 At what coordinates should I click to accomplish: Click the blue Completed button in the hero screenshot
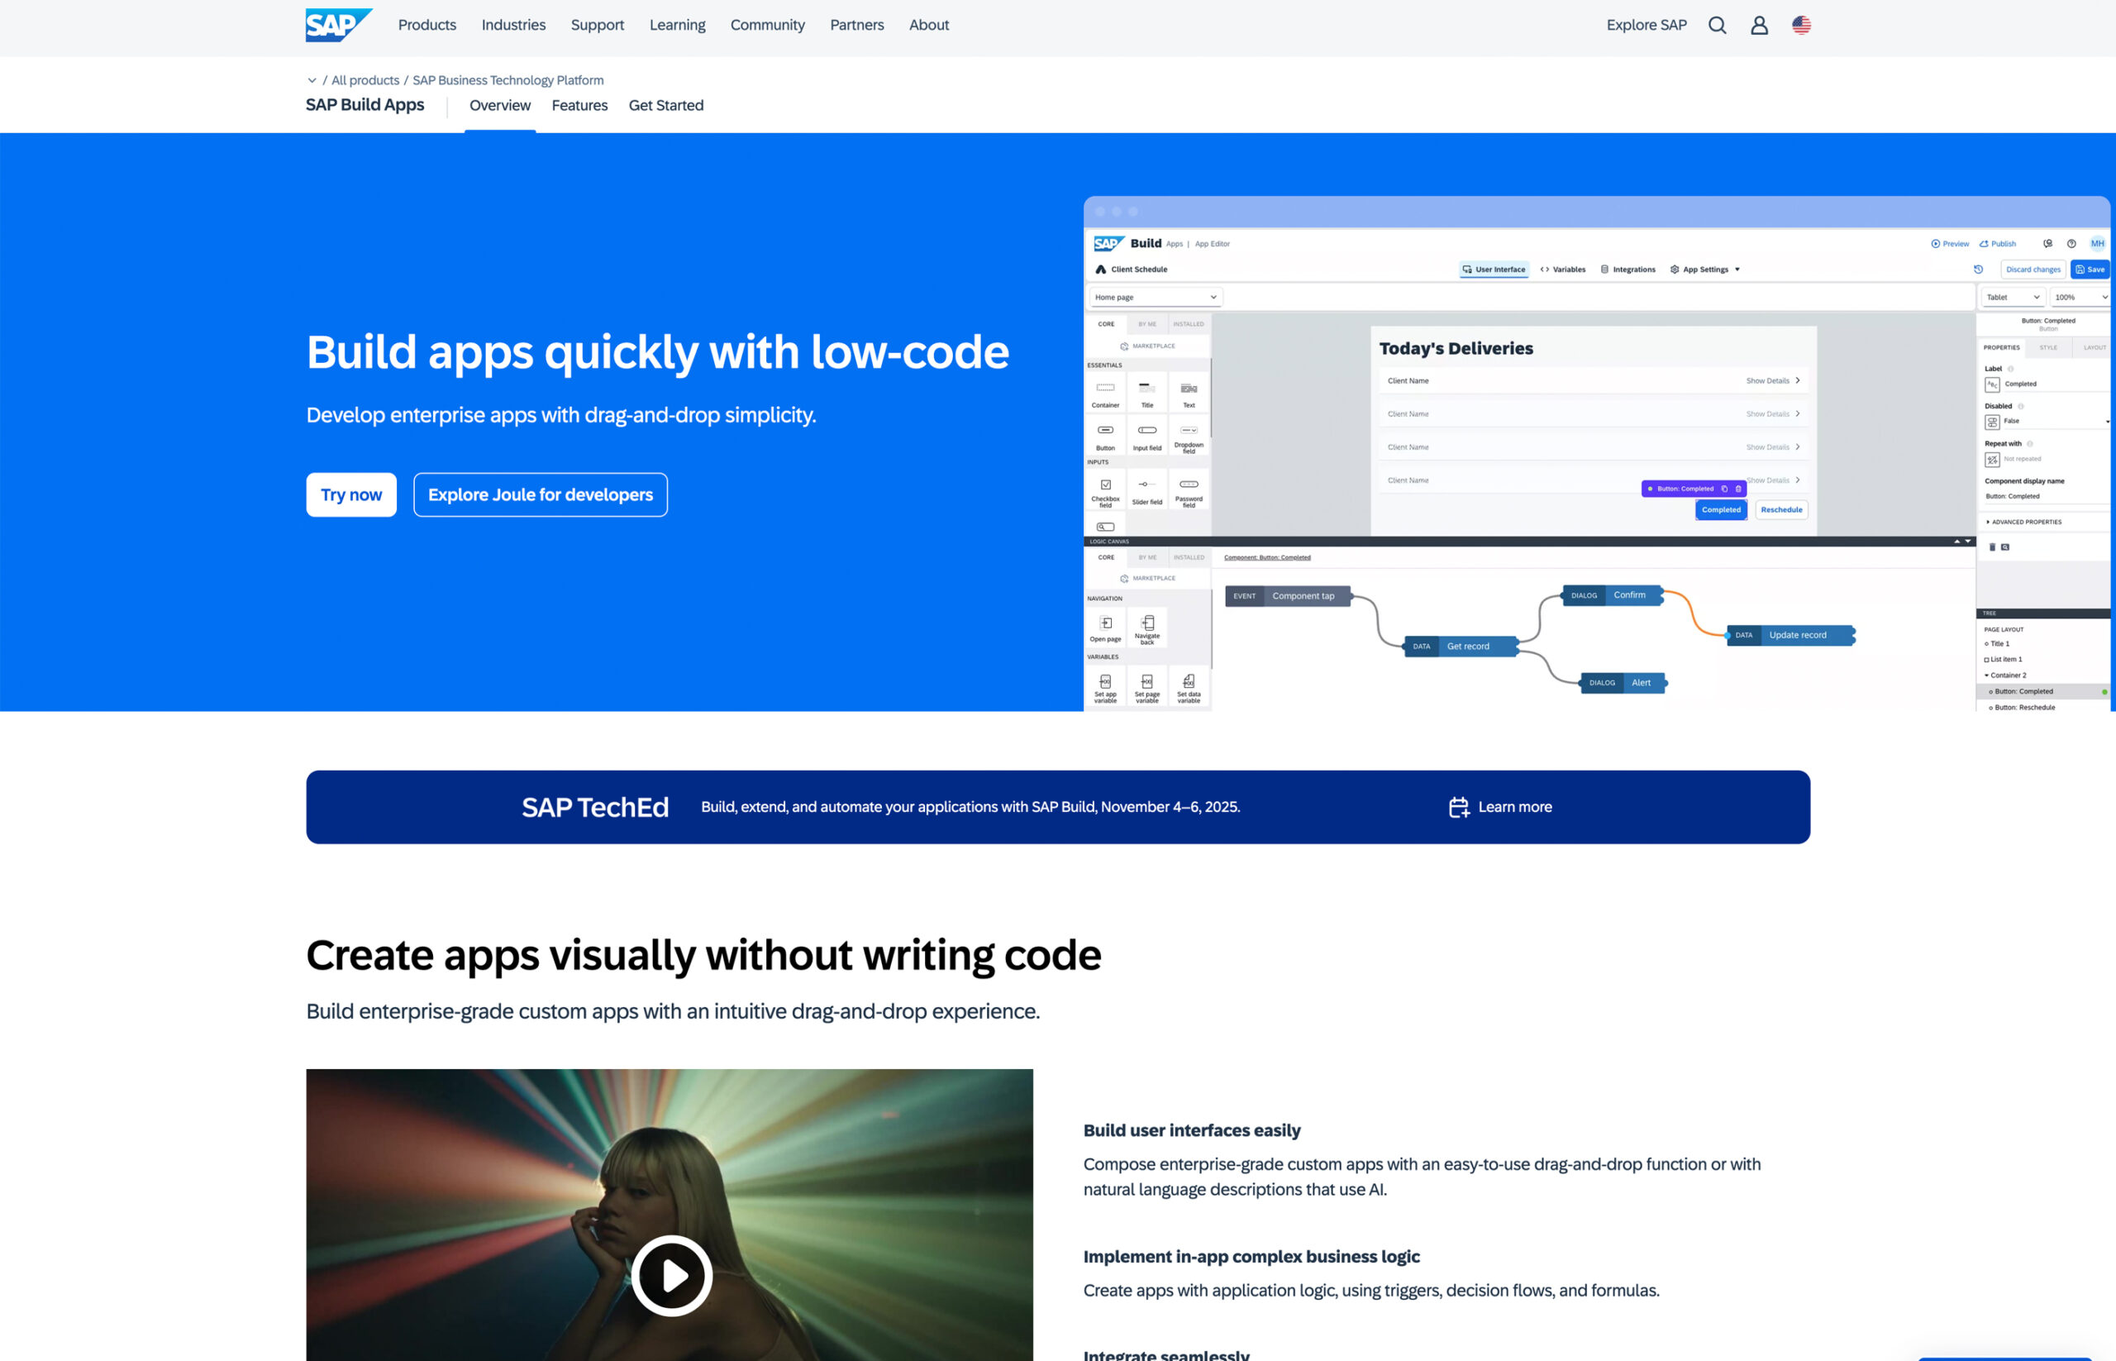pos(1721,510)
